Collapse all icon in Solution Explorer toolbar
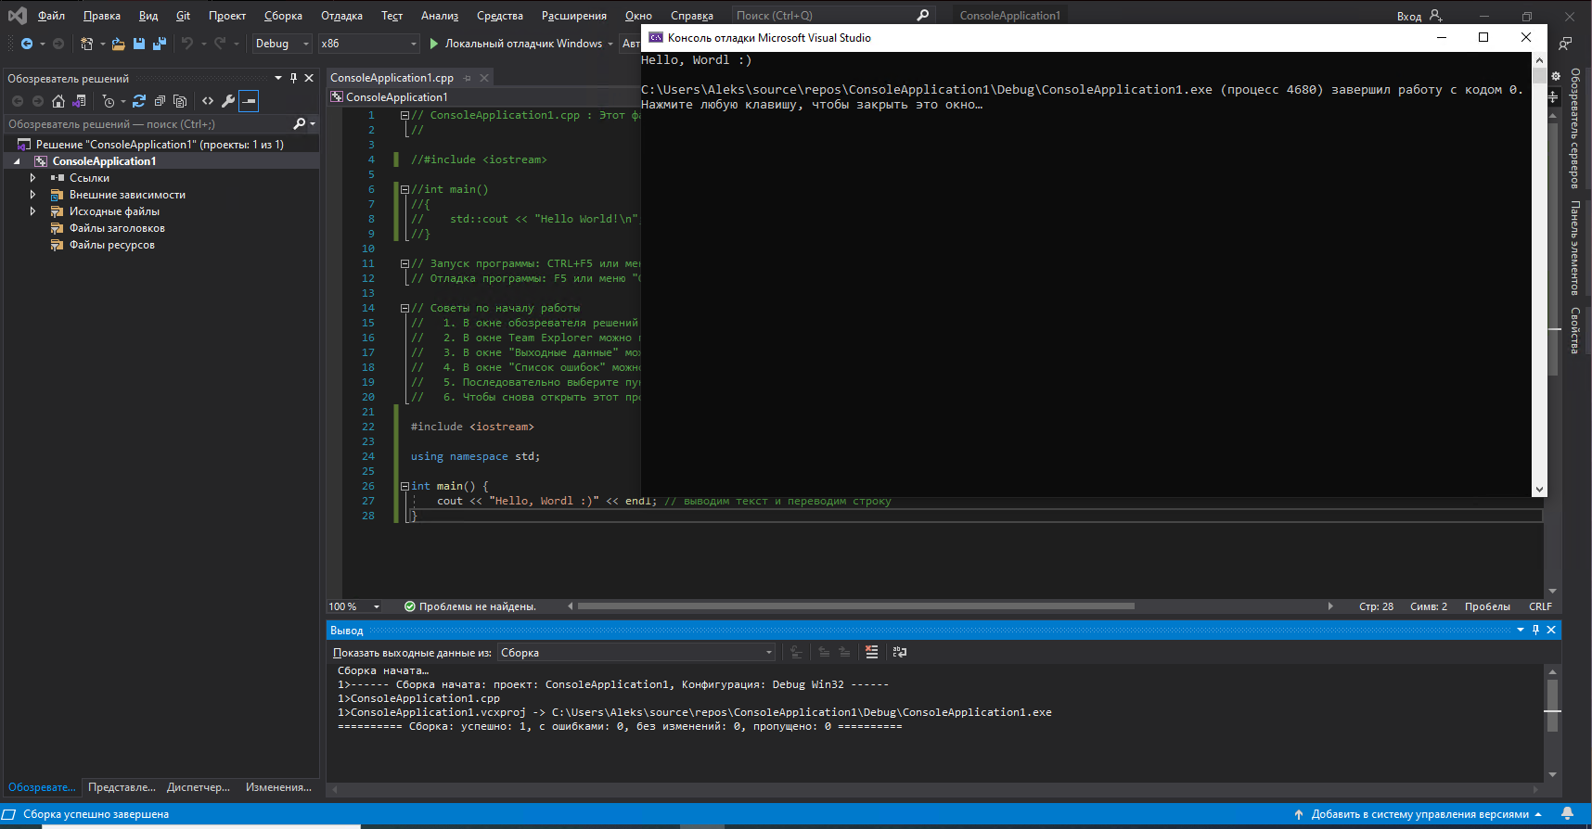This screenshot has height=829, width=1592. [x=160, y=101]
